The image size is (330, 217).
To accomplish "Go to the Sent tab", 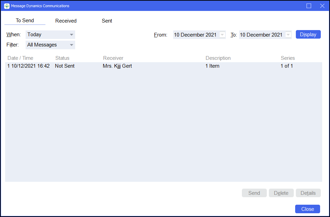I will click(x=107, y=21).
